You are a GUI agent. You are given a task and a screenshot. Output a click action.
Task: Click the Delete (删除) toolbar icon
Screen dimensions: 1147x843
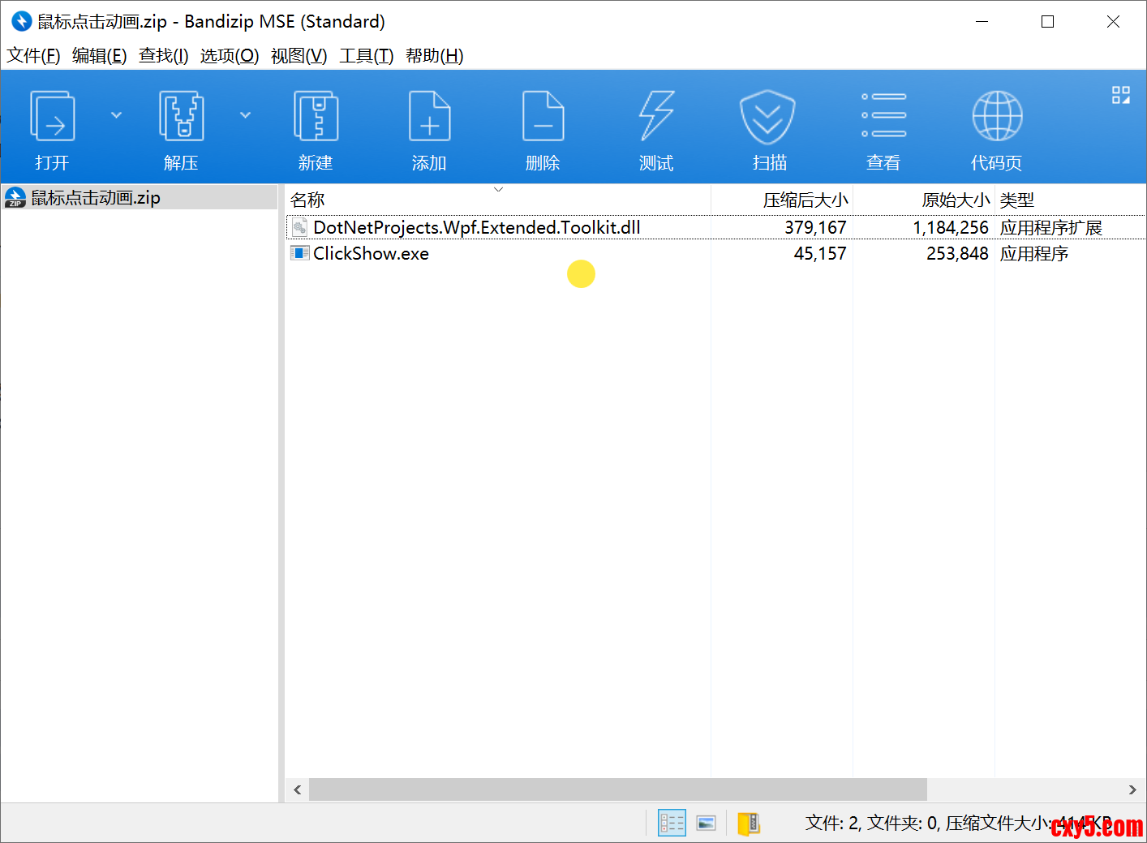click(543, 118)
